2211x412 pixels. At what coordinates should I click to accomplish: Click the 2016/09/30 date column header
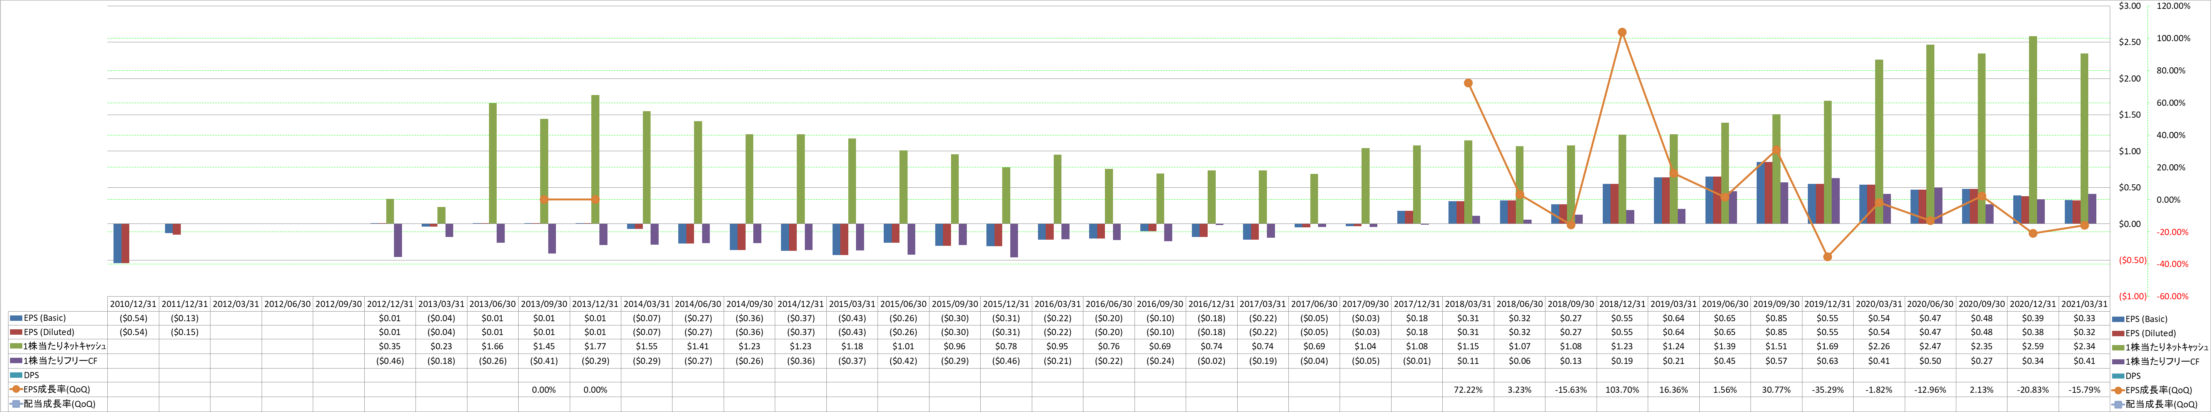pyautogui.click(x=1160, y=304)
